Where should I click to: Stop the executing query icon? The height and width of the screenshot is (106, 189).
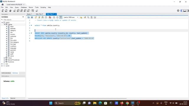46,17
